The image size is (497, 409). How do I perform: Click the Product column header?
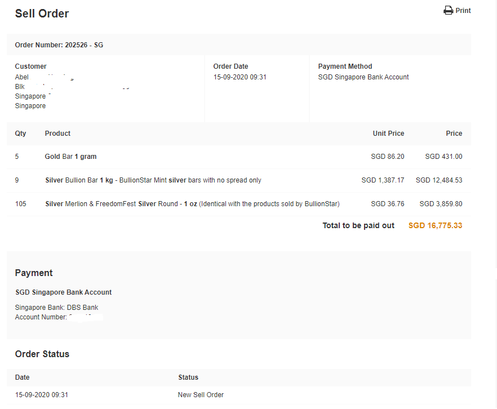point(57,134)
